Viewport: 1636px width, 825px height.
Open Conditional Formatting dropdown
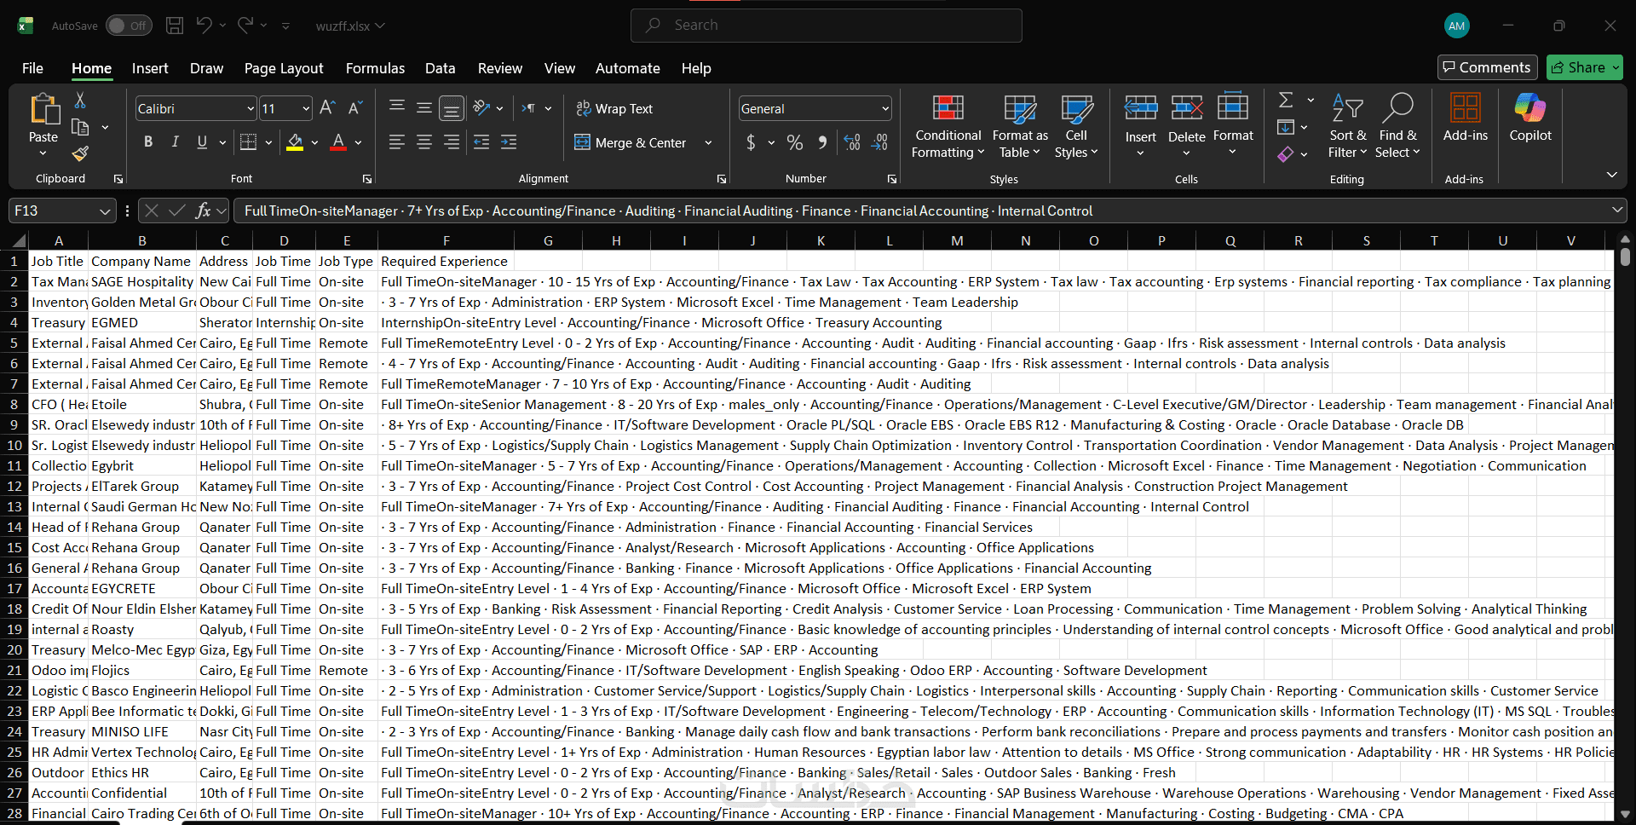tap(948, 126)
